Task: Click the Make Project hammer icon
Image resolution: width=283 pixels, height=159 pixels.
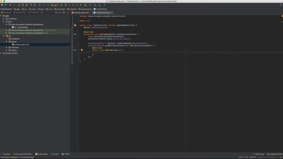Action: click(x=48, y=5)
